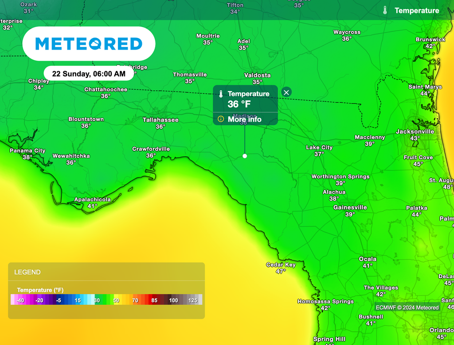The width and height of the screenshot is (454, 345).
Task: Open More info in the popup
Action: point(244,119)
